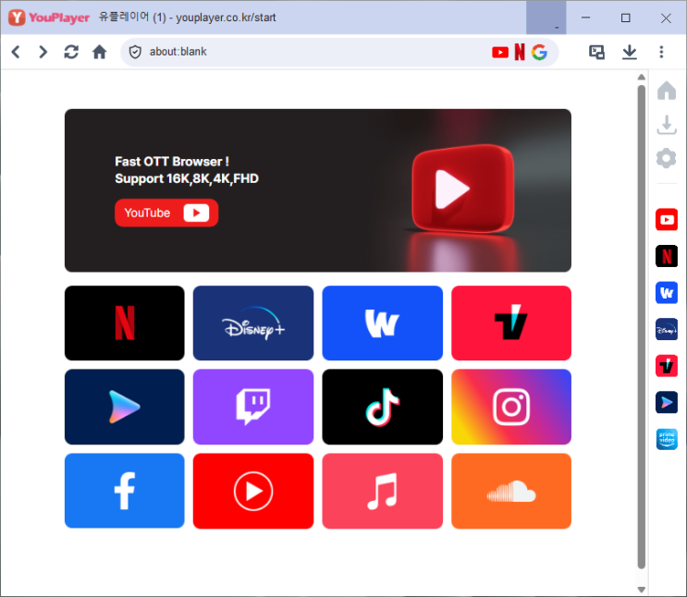Close the YouPlayer window
Image resolution: width=687 pixels, height=597 pixels.
[x=666, y=18]
